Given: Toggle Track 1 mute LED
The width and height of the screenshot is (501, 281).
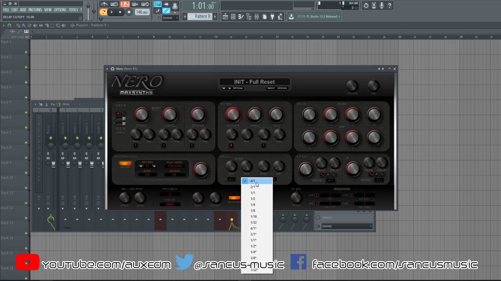Looking at the screenshot, I should point(26,52).
